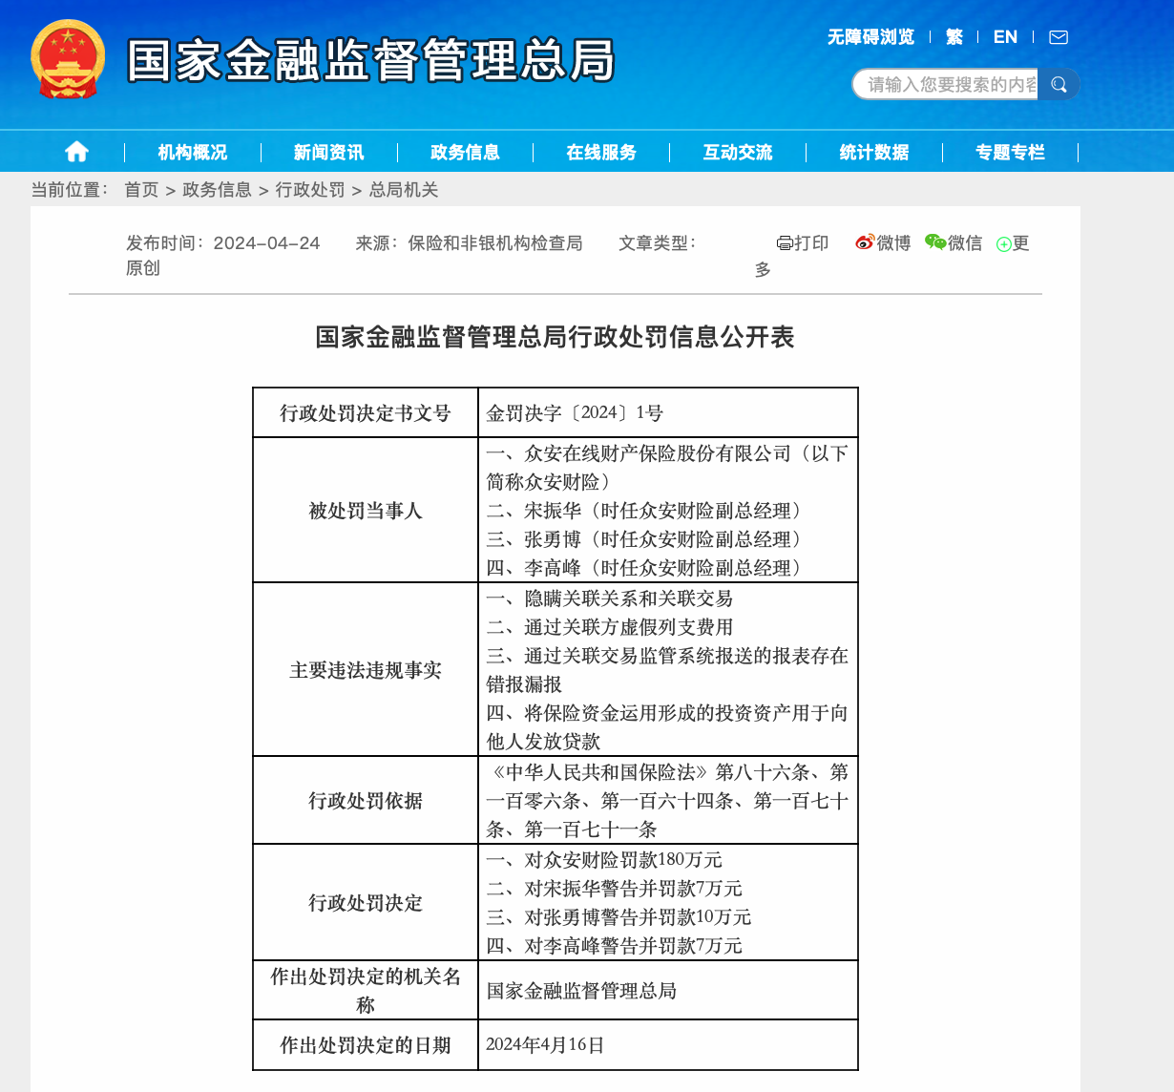Select the 行政处罚决定 header cell
The height and width of the screenshot is (1092, 1174).
[x=366, y=903]
